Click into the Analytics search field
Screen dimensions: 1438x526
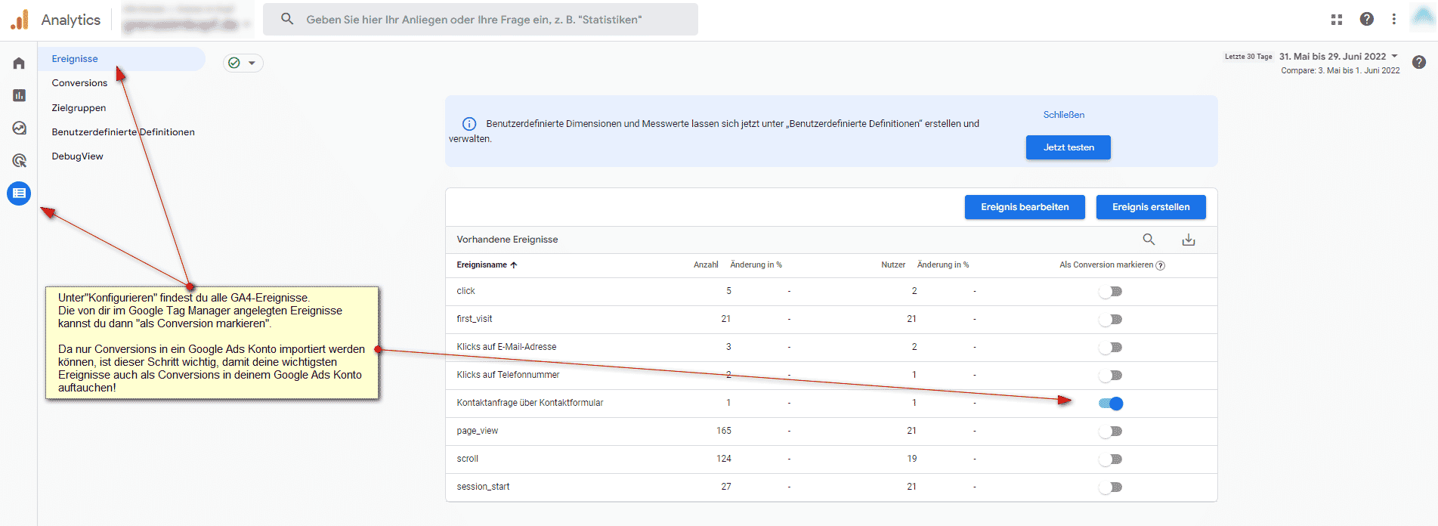[484, 20]
